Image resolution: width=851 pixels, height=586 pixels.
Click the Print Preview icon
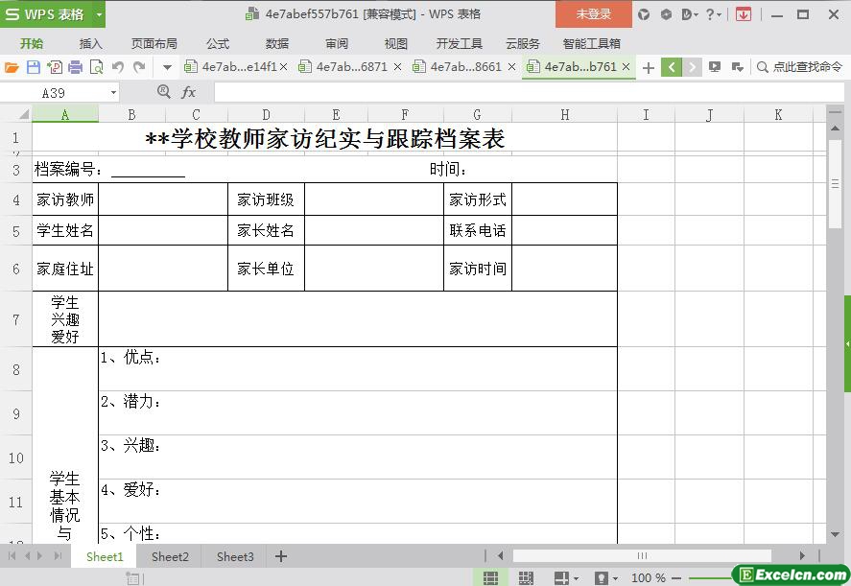click(x=95, y=67)
